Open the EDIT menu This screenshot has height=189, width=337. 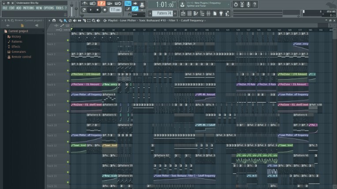(x=12, y=8)
